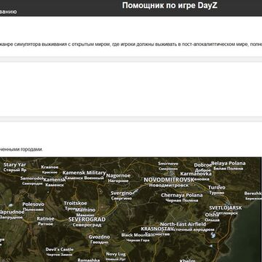Click the 'Североград' Russian city label
Screen dimensions: 262x262
point(87,225)
